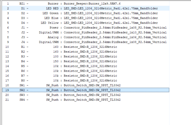The width and height of the screenshot is (191, 125).
Task: Click the SW2 footprint name SW_SPST_TL3342
Action: pyautogui.click(x=108, y=90)
